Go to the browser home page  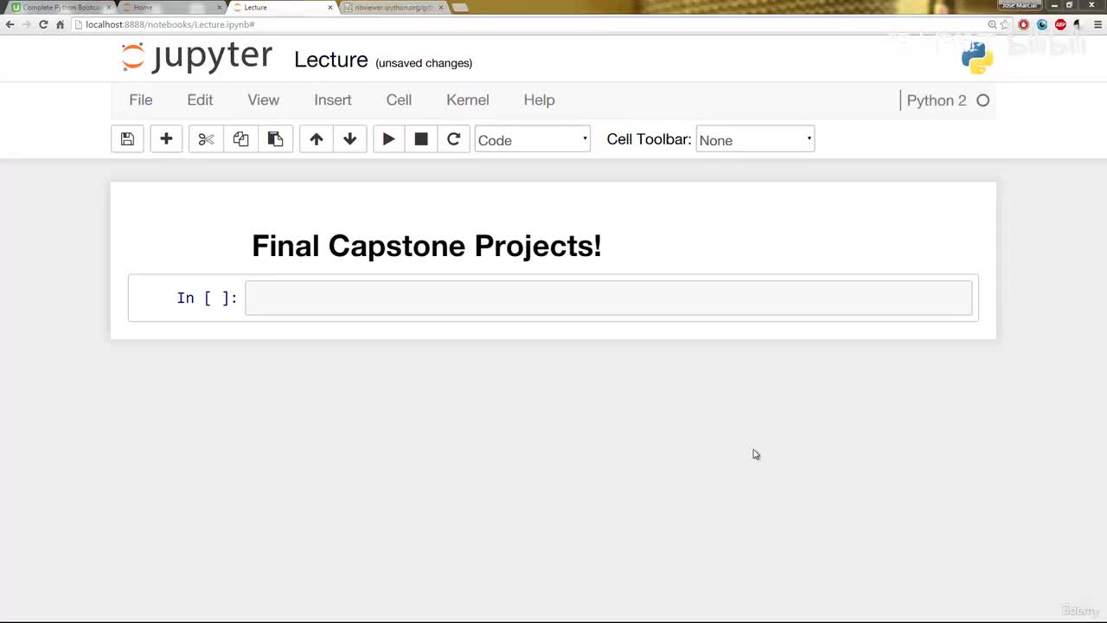click(x=60, y=24)
